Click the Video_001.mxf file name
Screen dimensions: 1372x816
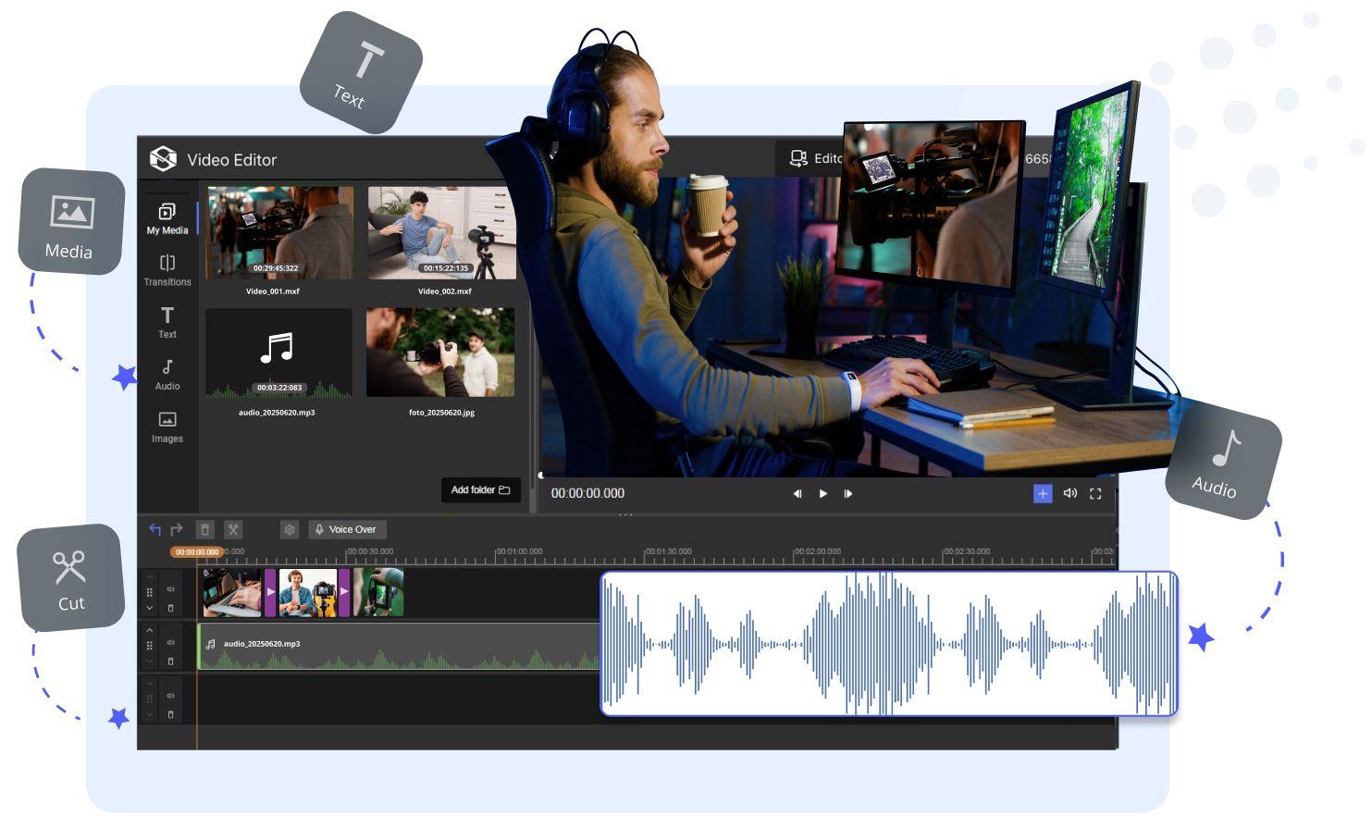click(272, 291)
